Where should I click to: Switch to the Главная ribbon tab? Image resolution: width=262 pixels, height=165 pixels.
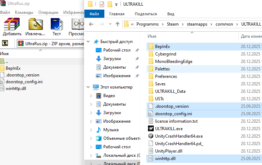(x=117, y=14)
